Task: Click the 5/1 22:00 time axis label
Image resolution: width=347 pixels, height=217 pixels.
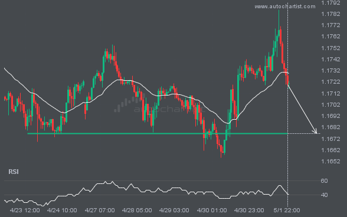Action: tap(287, 210)
